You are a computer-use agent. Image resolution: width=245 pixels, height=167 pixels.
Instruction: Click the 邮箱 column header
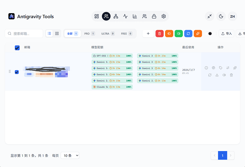pyautogui.click(x=27, y=47)
